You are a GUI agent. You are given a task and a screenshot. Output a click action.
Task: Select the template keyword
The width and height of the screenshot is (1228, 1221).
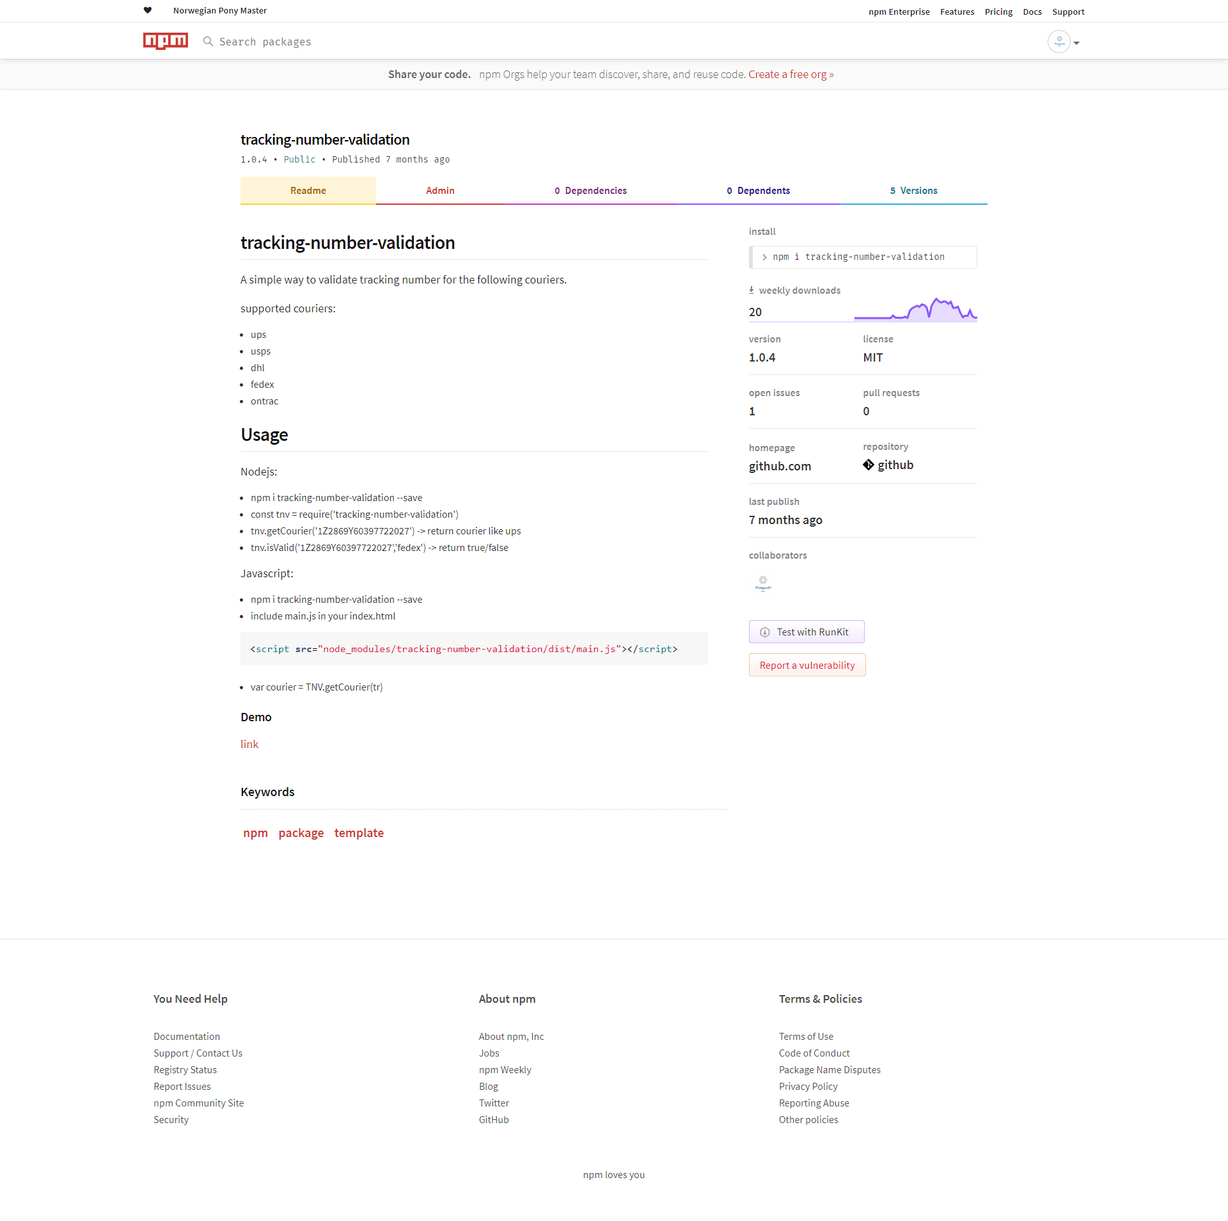pyautogui.click(x=359, y=833)
